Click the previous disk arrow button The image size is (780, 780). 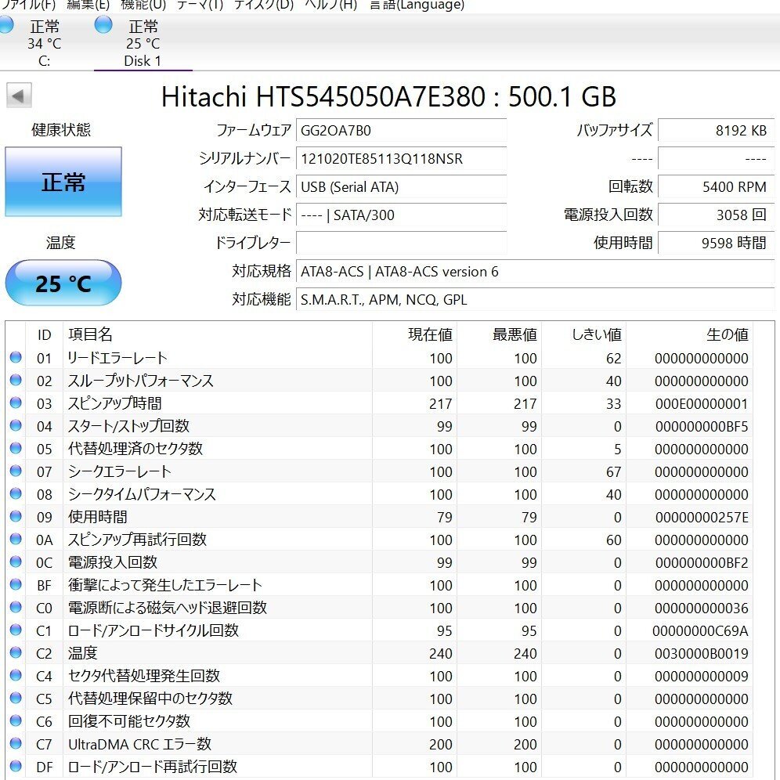pyautogui.click(x=19, y=95)
